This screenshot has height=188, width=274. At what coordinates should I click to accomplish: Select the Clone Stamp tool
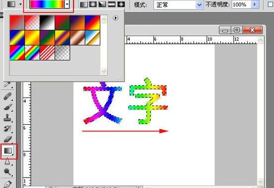pyautogui.click(x=7, y=118)
